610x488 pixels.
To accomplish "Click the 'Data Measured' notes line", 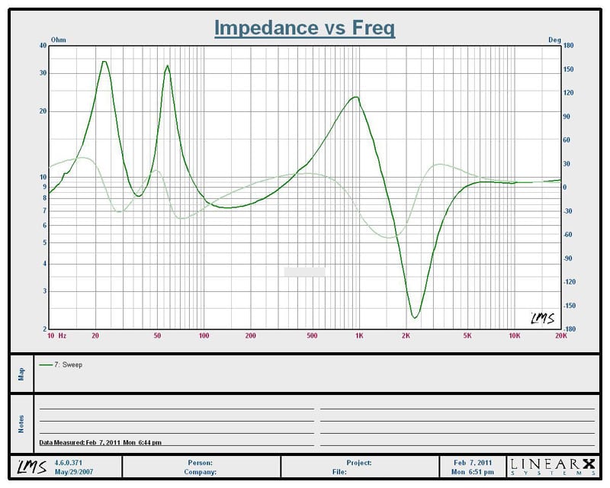I will tap(100, 442).
